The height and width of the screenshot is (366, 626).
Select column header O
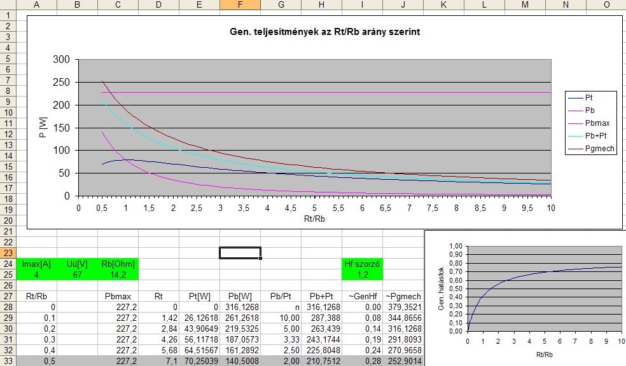tap(606, 5)
